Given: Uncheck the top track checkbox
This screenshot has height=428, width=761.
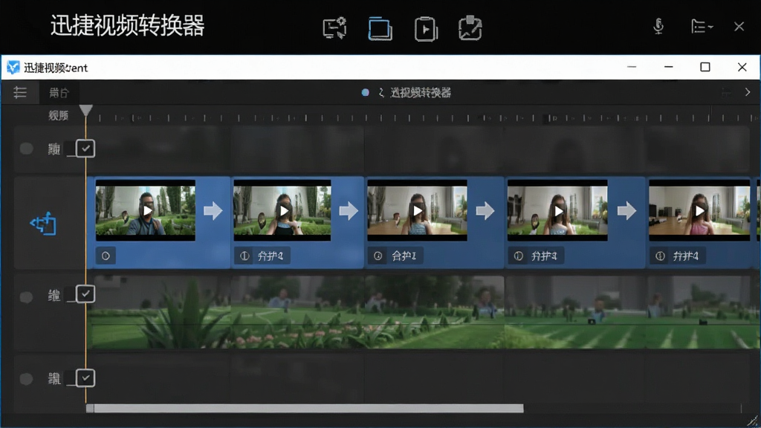Looking at the screenshot, I should tap(85, 149).
